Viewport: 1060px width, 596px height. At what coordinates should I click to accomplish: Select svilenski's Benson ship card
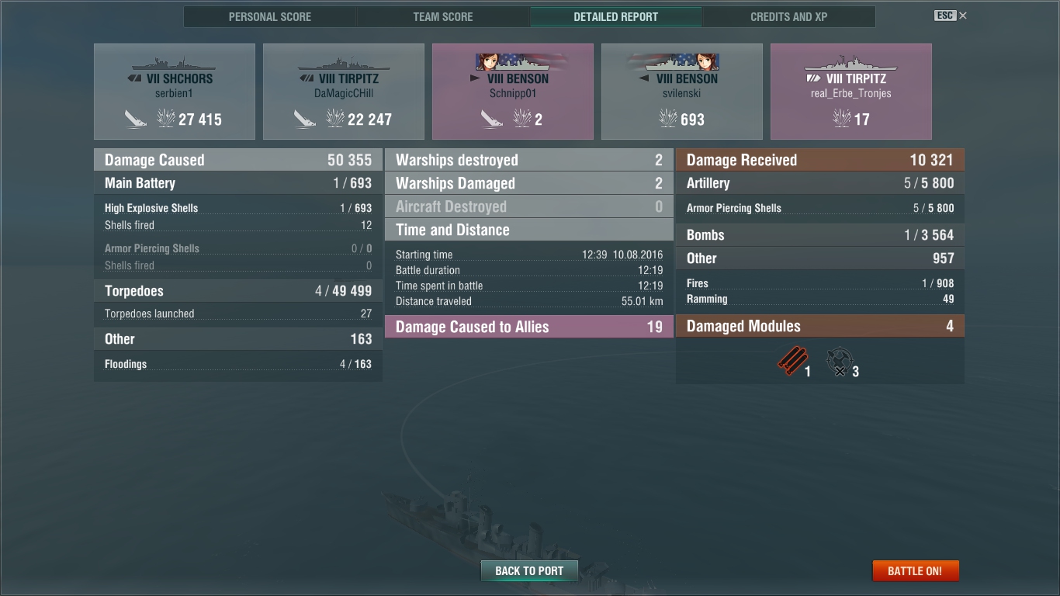pos(682,92)
